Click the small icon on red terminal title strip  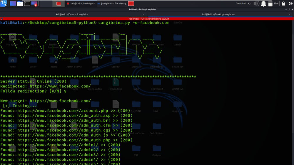(2, 19)
